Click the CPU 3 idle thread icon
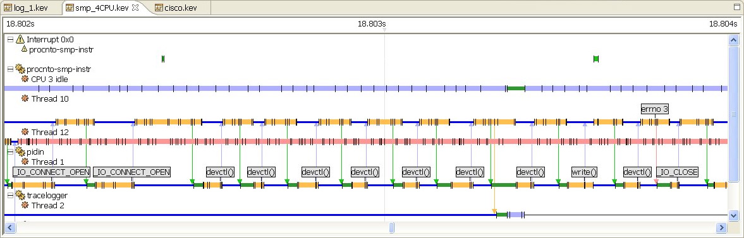 point(25,79)
